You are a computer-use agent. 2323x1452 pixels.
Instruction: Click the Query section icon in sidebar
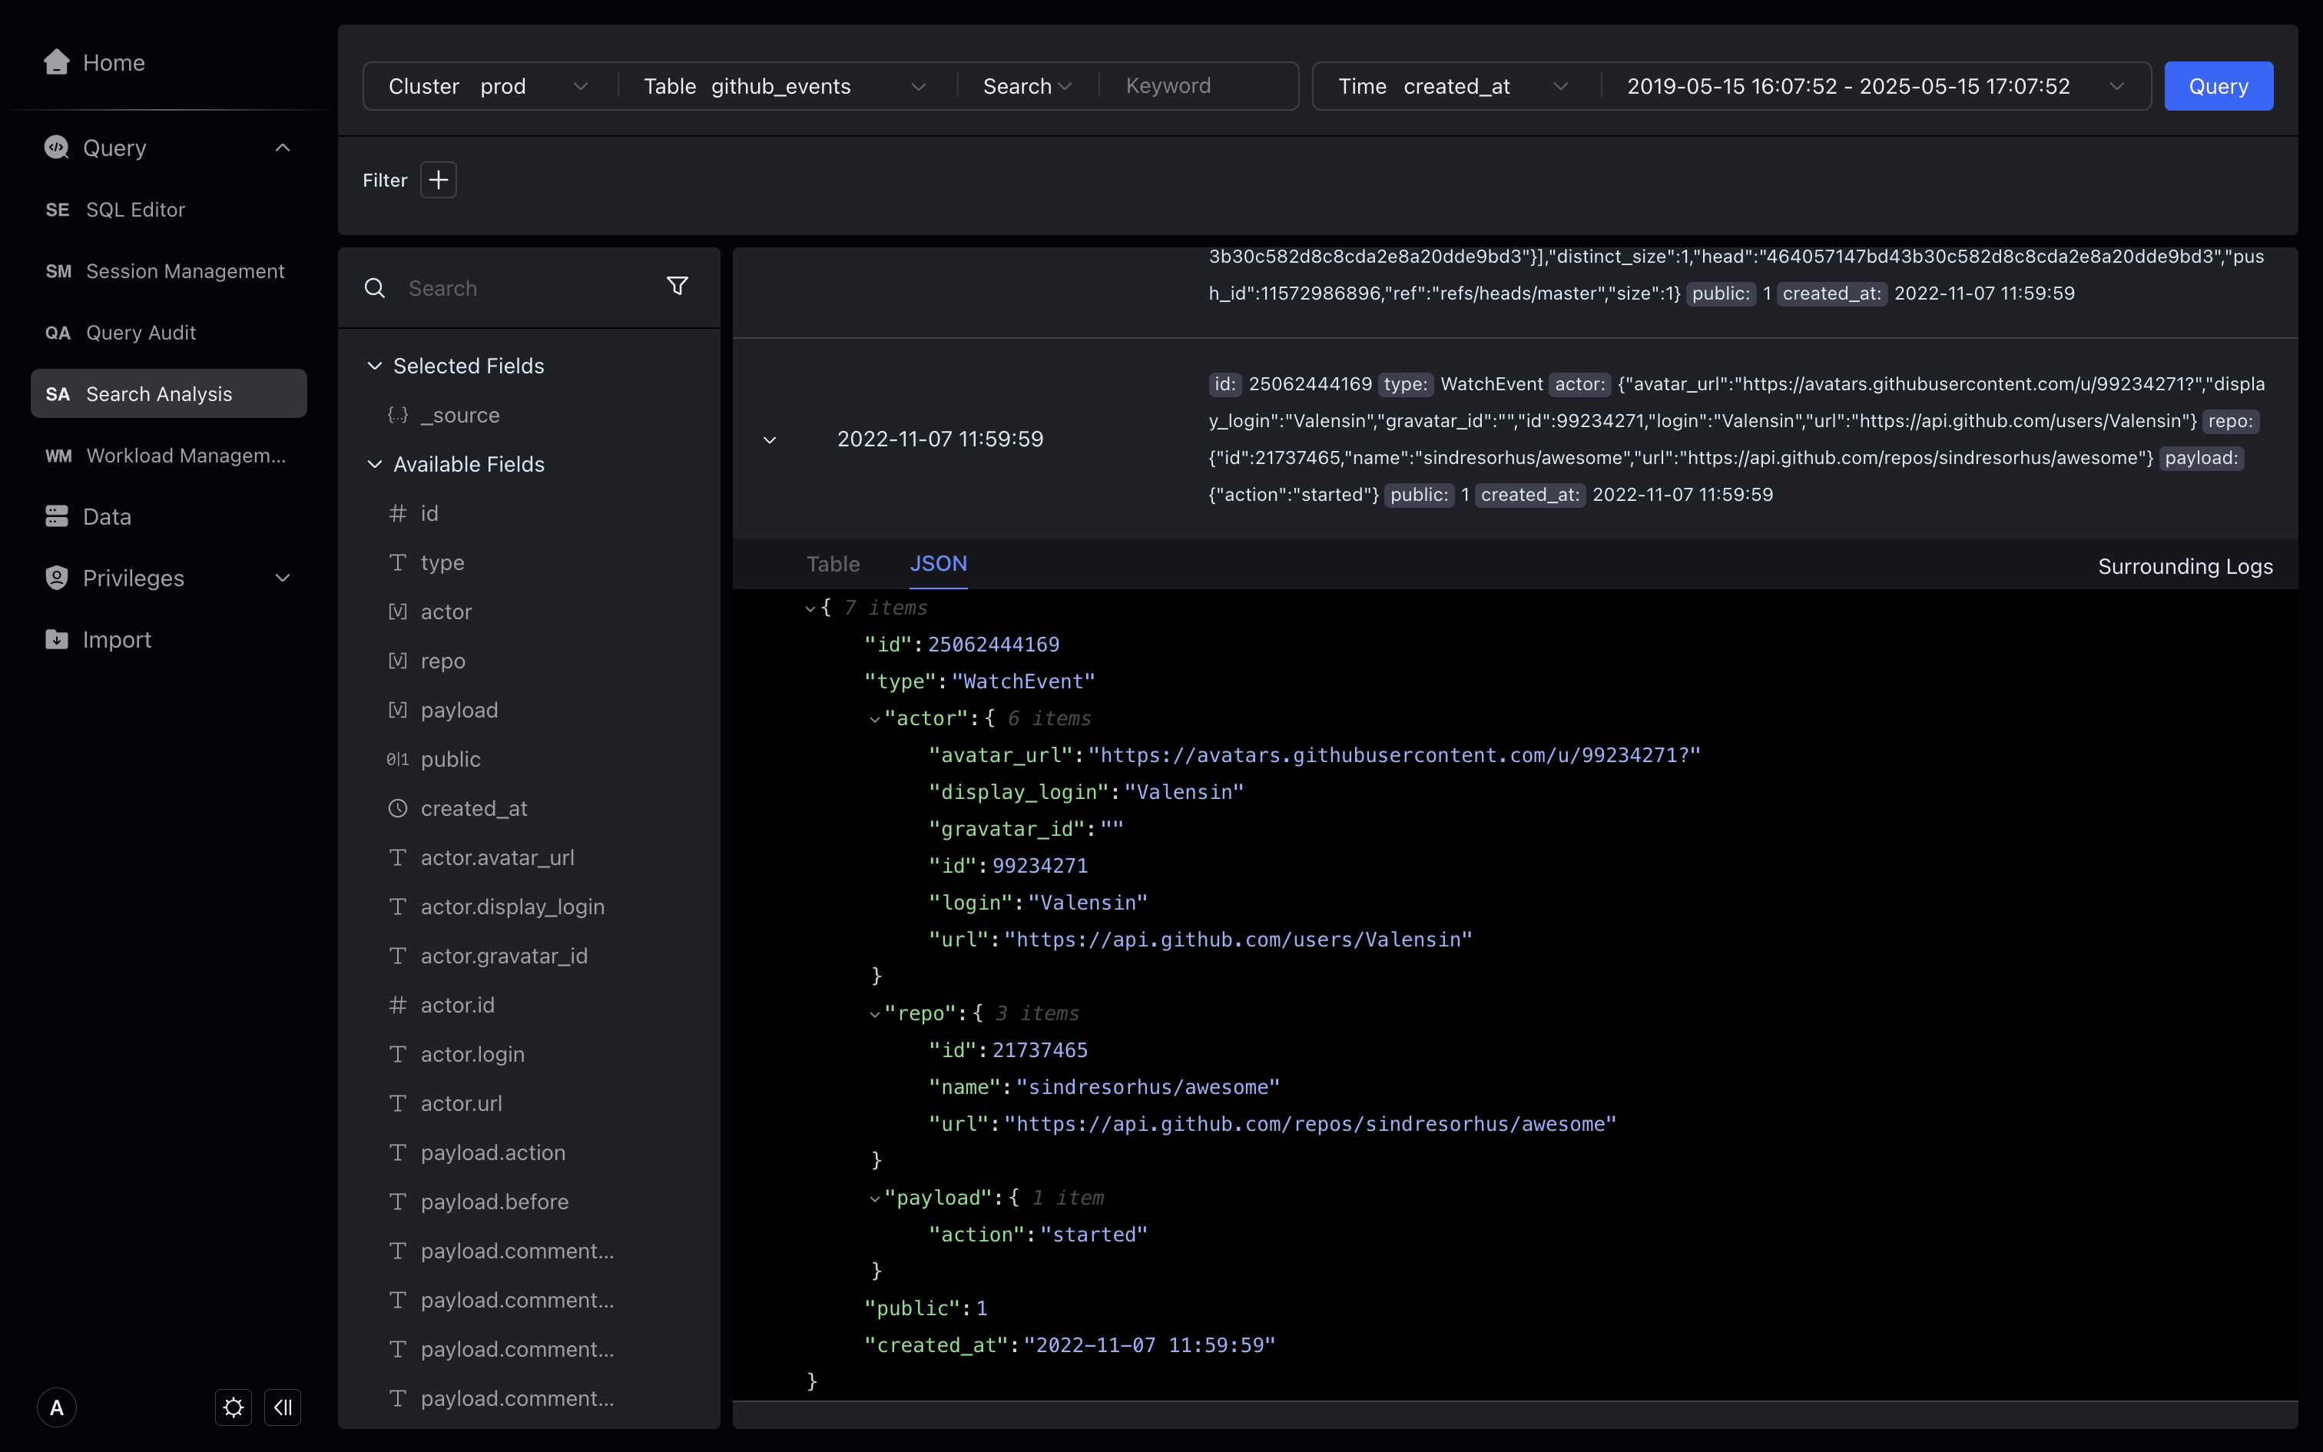55,147
